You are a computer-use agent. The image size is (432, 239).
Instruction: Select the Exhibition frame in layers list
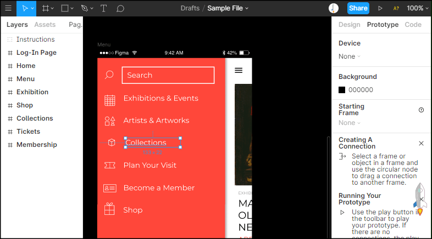tap(32, 92)
